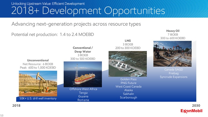
Task: Click 'Peak: 600 to 1,000 KOEBD' text
Action: 38,68
